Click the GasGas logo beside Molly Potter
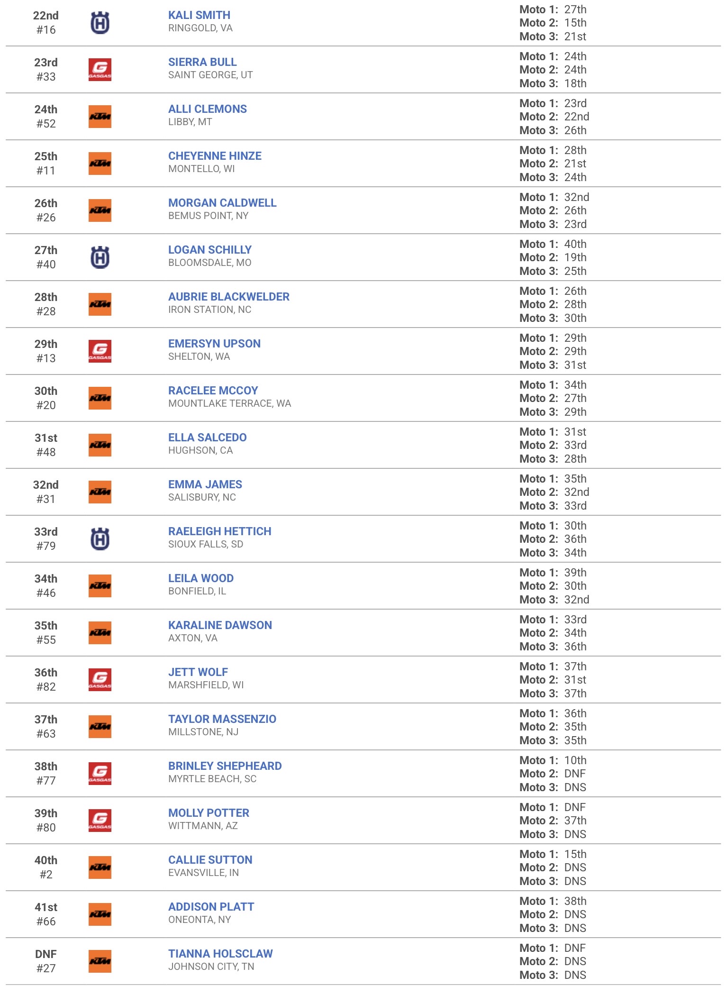The image size is (727, 1004). coord(100,821)
